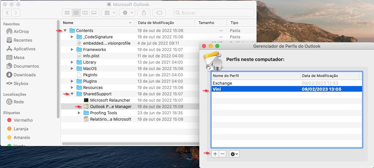Open the group-by dropdown in Finder toolbar
Image resolution: width=374 pixels, height=168 pixels.
coord(109,13)
